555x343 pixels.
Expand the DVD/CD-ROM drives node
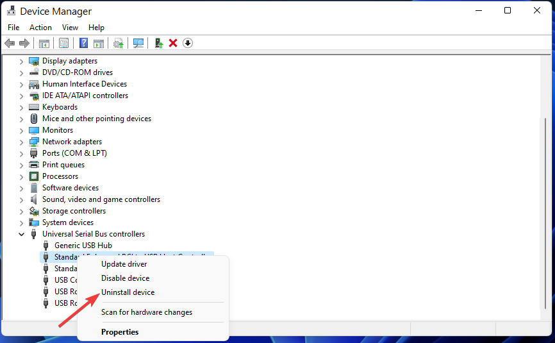pos(21,73)
